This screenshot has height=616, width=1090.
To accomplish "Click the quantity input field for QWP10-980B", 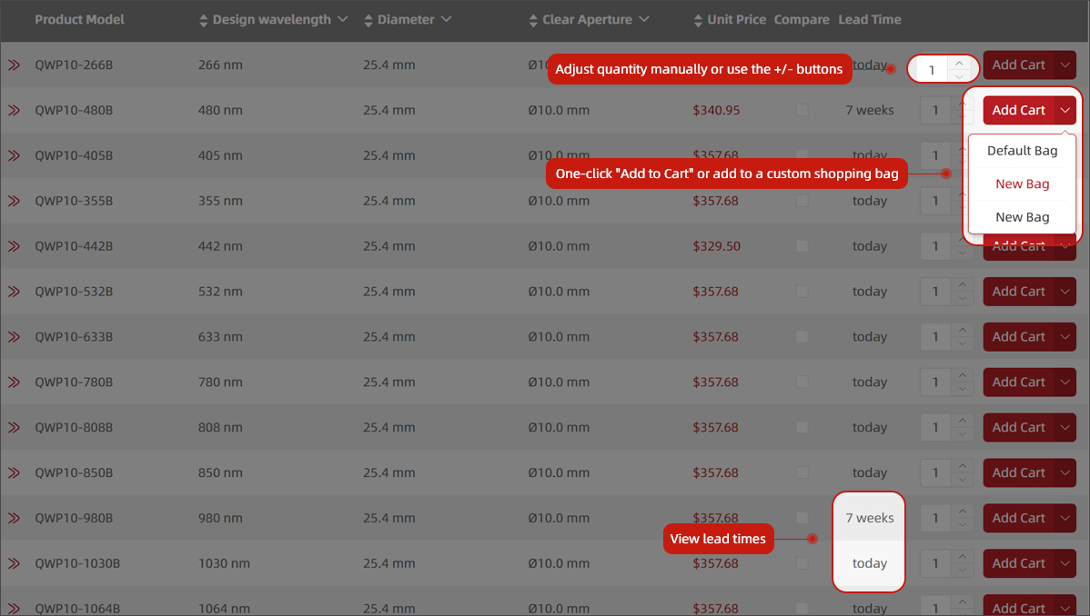I will [934, 519].
